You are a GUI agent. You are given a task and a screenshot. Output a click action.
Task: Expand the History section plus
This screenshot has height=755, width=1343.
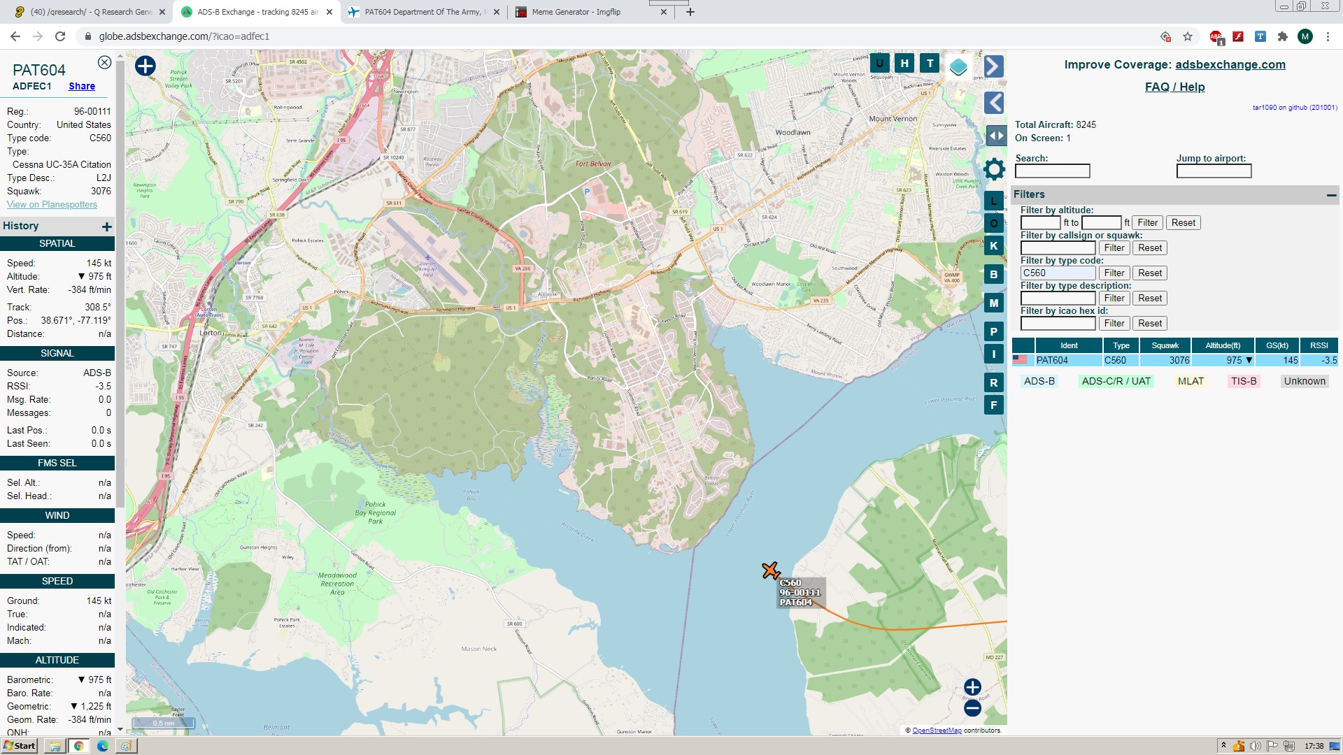tap(106, 226)
